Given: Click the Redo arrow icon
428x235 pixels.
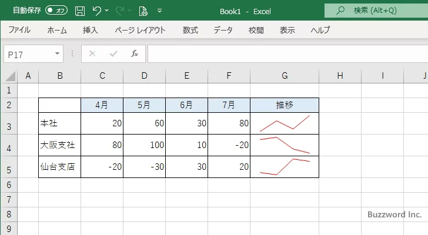Looking at the screenshot, I should 120,11.
